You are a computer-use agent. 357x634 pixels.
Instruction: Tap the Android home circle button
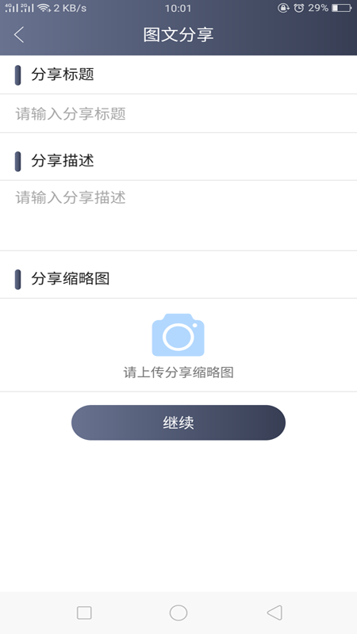[178, 613]
